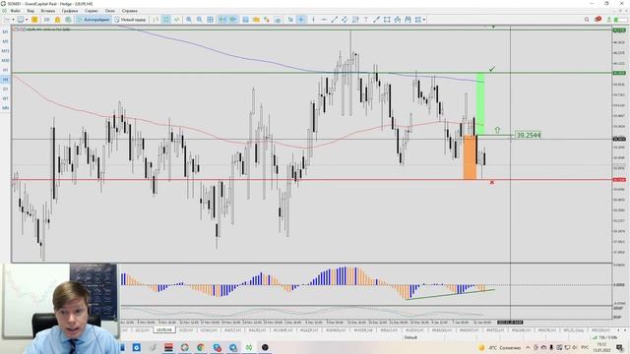Select the H1 timeframe
This screenshot has height=354, width=630.
click(x=5, y=70)
